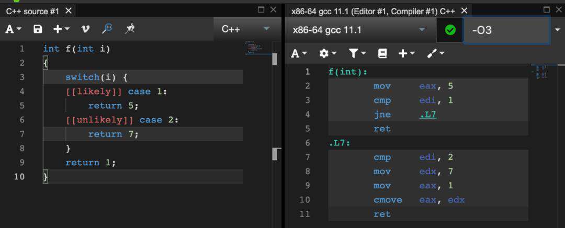The image size is (565, 228).
Task: Expand the compiler options popular arguments arrow
Action: pyautogui.click(x=558, y=30)
